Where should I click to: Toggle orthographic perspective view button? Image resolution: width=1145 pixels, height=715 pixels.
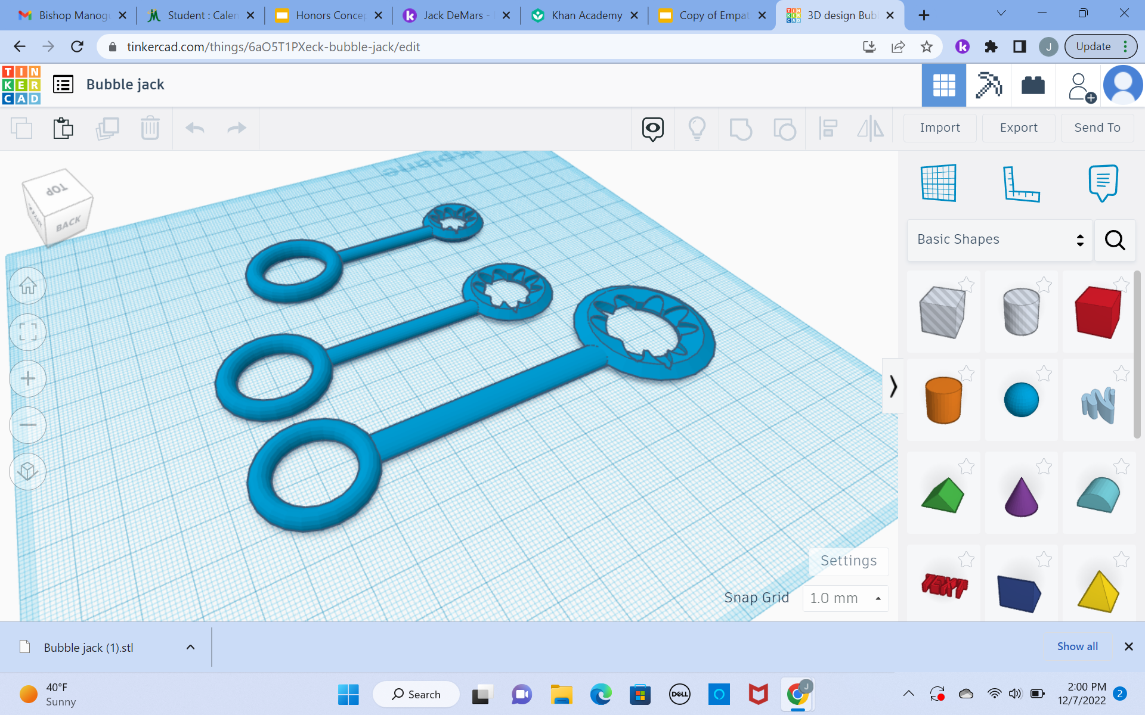point(28,471)
